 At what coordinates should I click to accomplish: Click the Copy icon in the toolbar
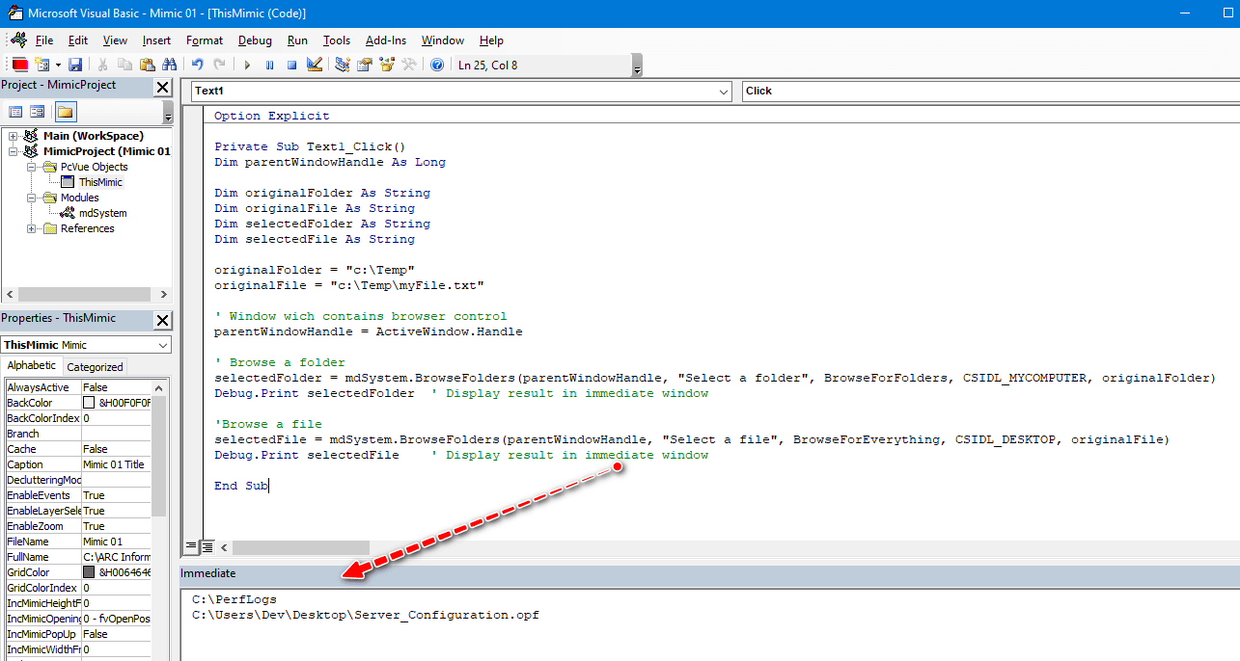(x=124, y=65)
